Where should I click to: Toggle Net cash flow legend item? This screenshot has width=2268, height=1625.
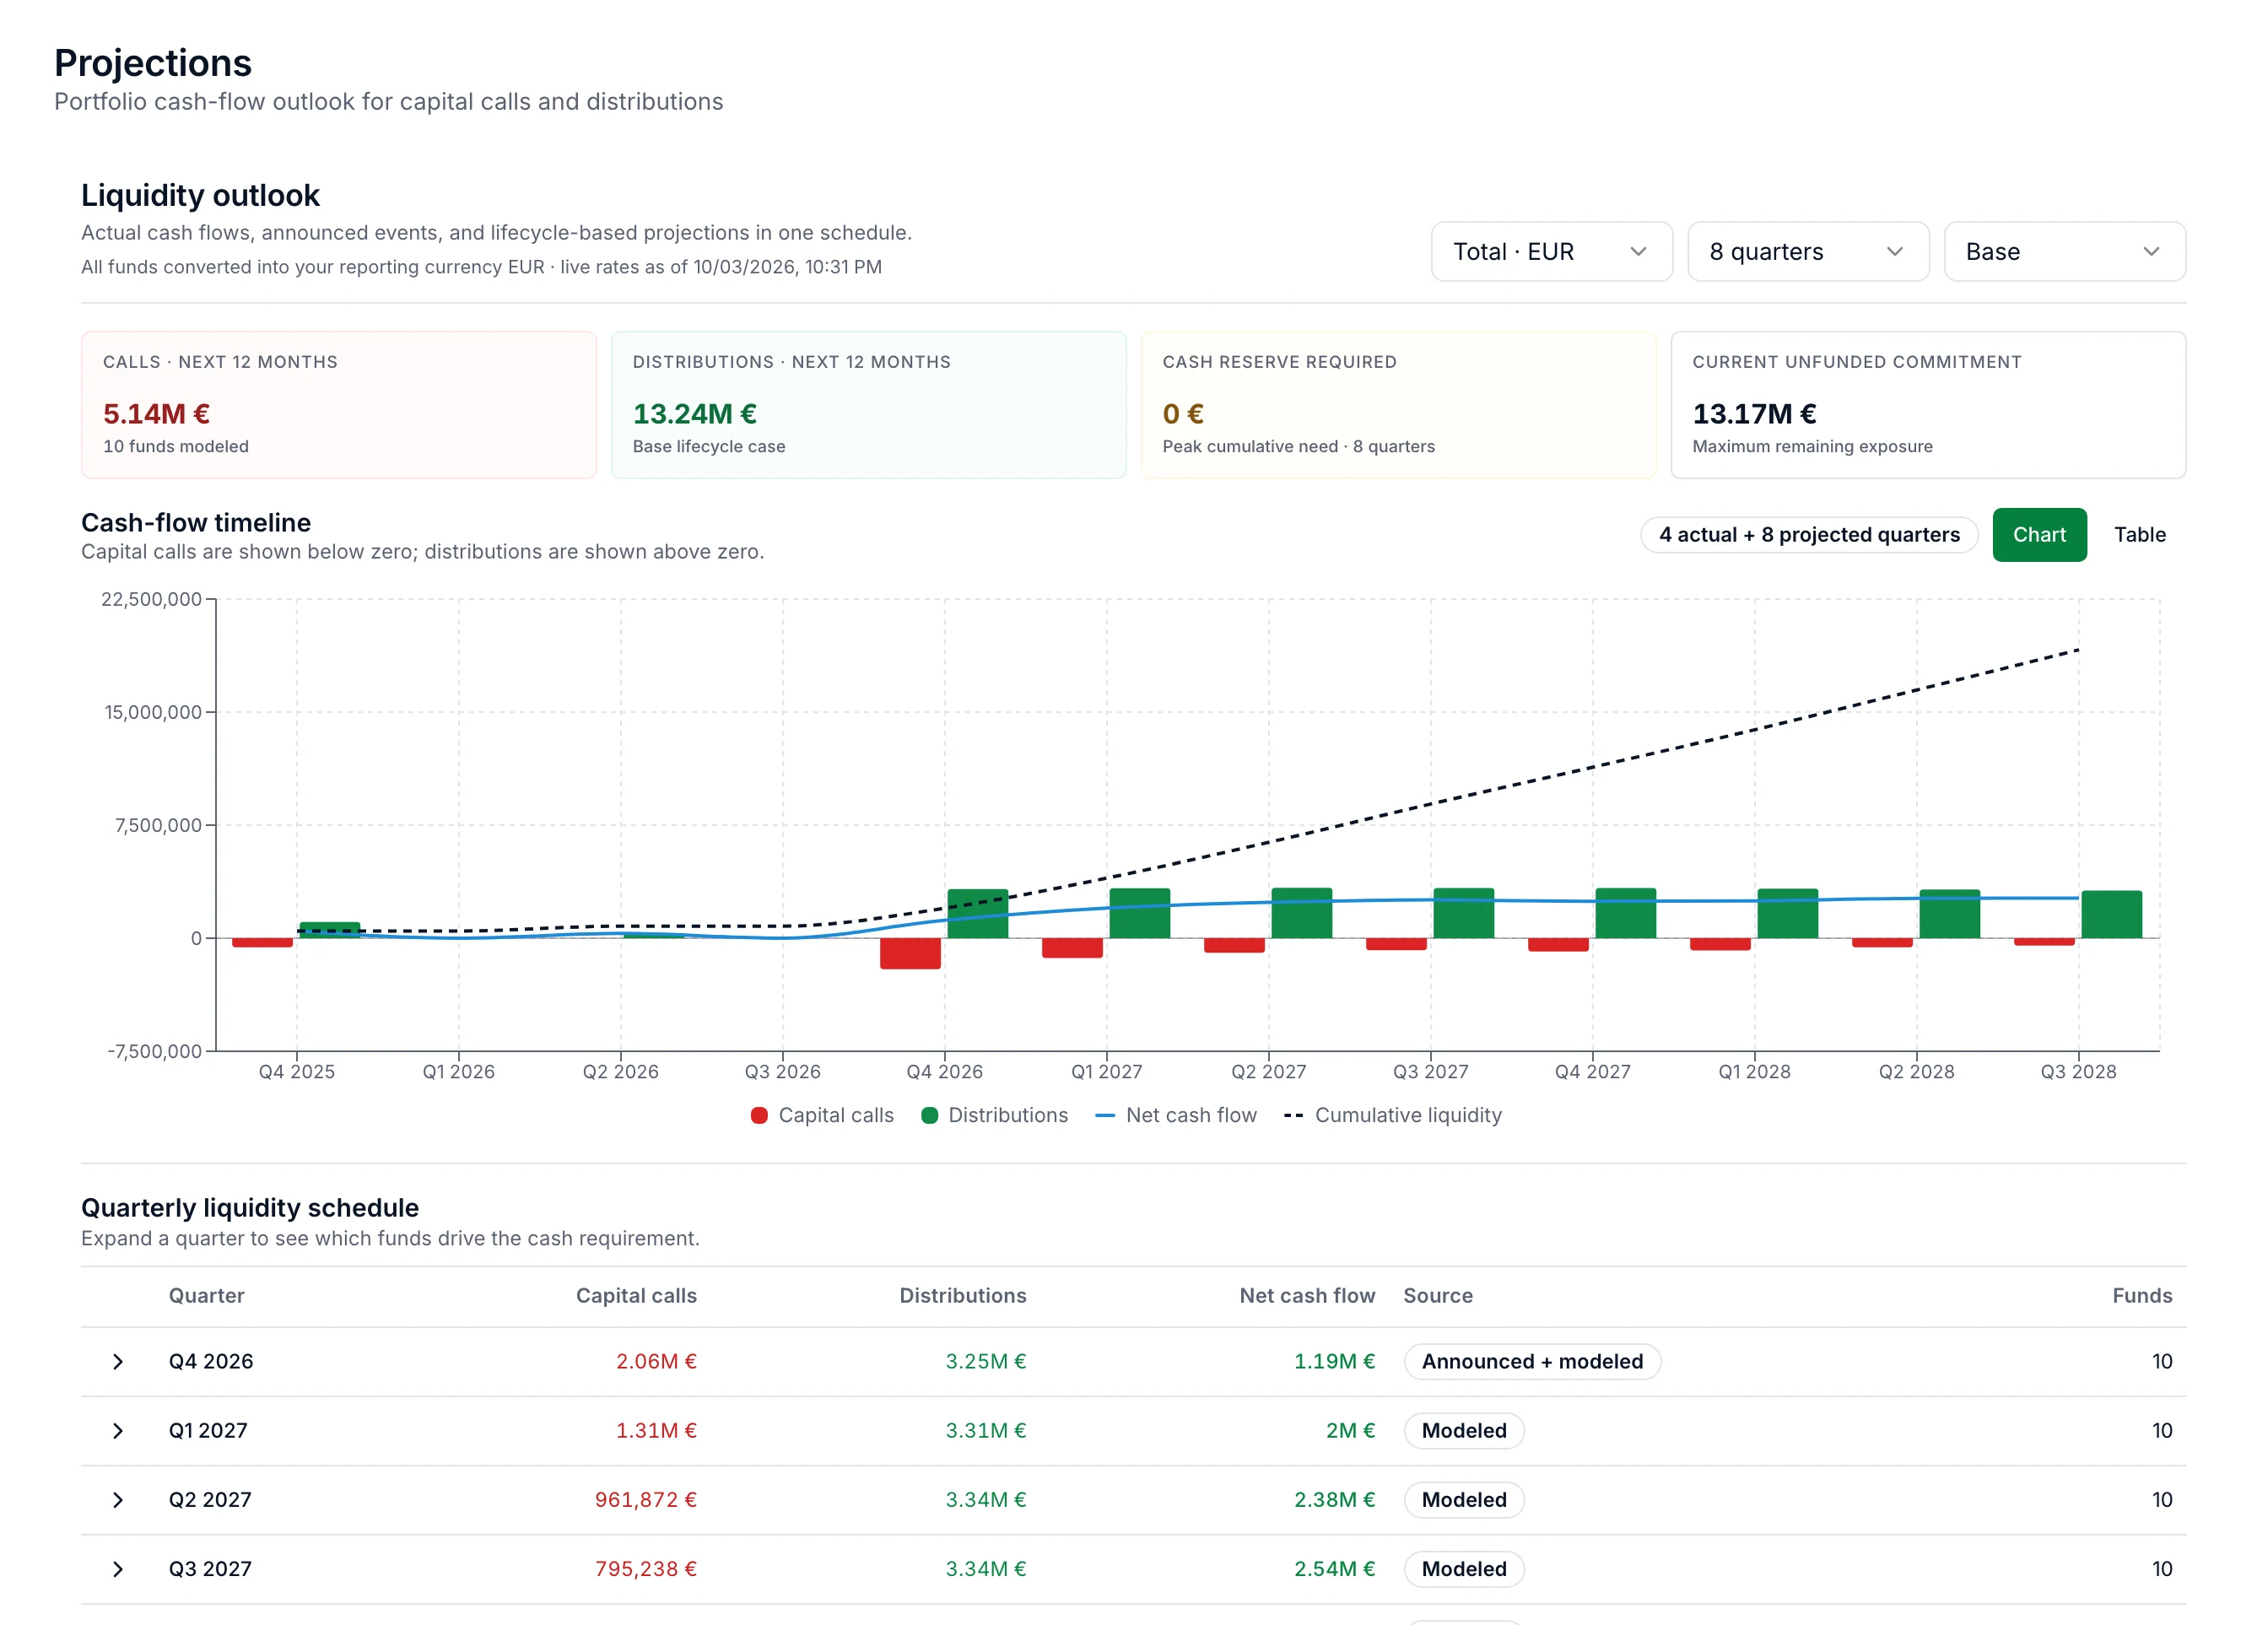click(x=1176, y=1115)
